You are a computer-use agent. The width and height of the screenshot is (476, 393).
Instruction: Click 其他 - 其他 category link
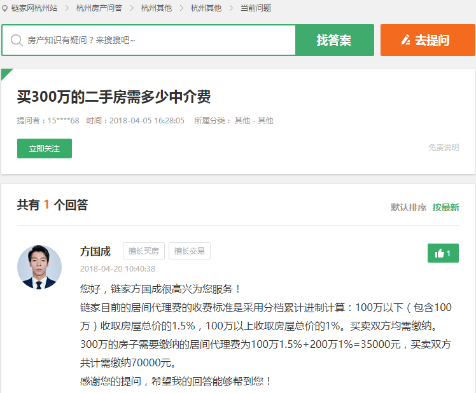click(254, 121)
